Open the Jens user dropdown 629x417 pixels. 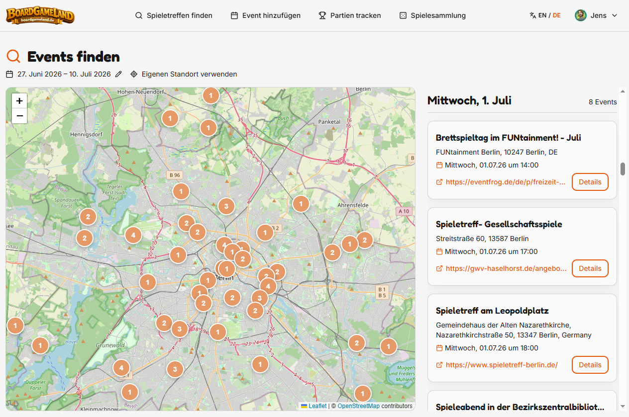point(596,15)
